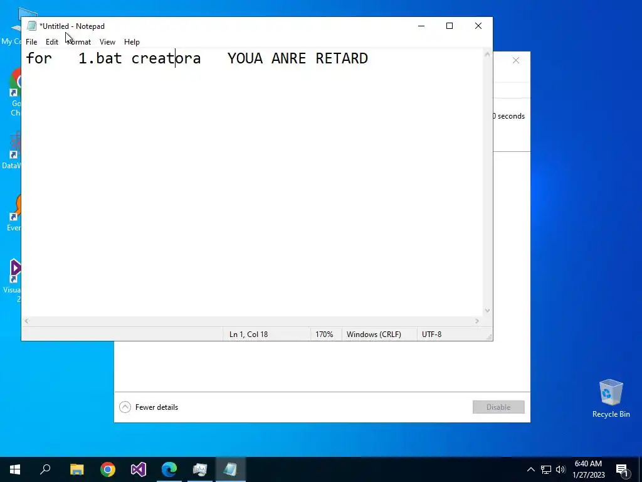Open the notification center icon
Screen dimensions: 642x482
[x=622, y=469]
